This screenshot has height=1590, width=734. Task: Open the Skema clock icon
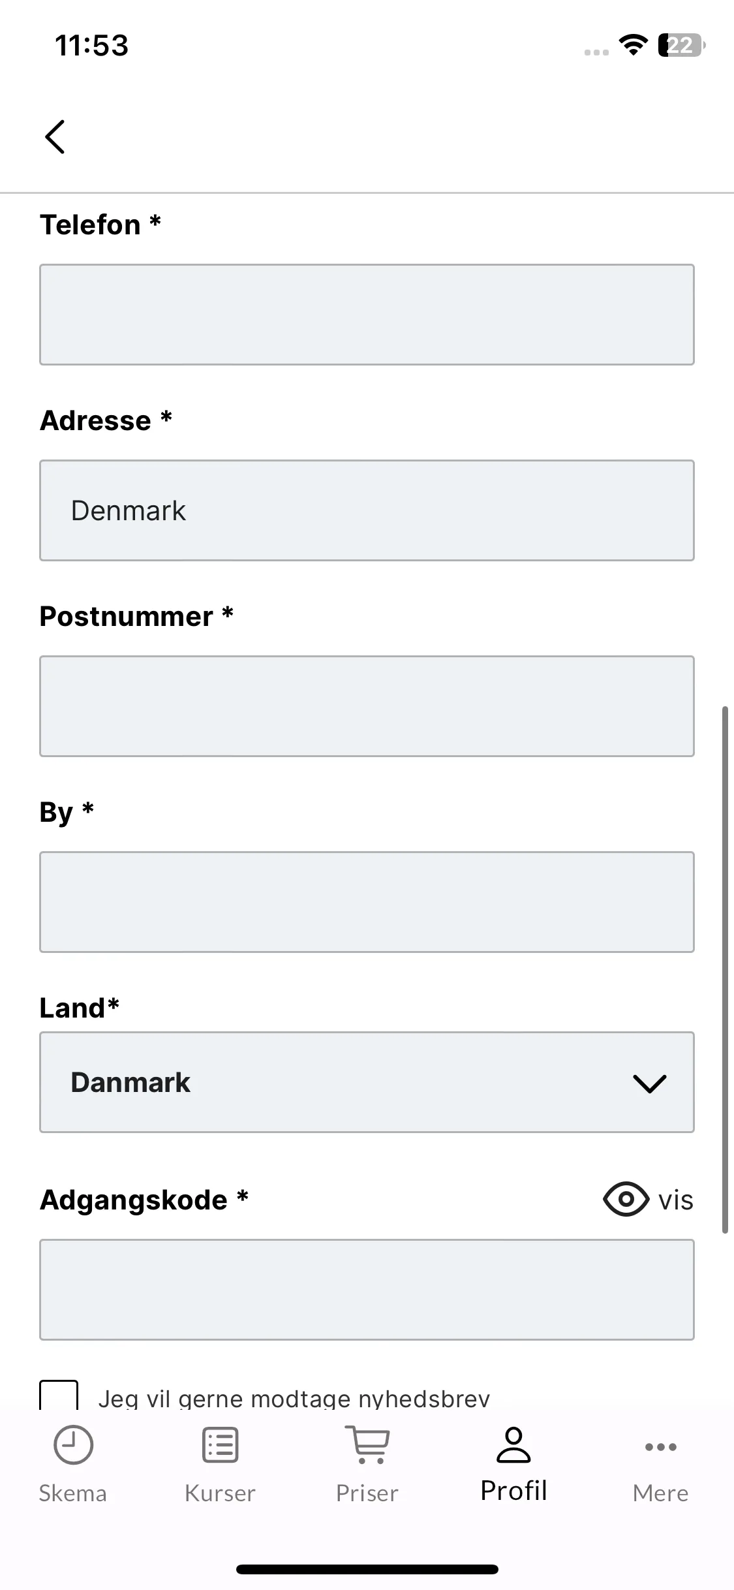pyautogui.click(x=73, y=1444)
